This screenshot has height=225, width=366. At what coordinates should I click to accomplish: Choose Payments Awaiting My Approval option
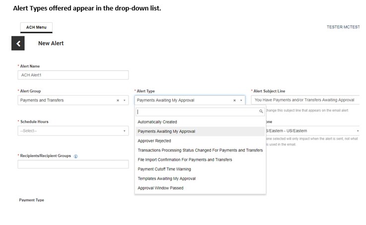click(x=166, y=132)
